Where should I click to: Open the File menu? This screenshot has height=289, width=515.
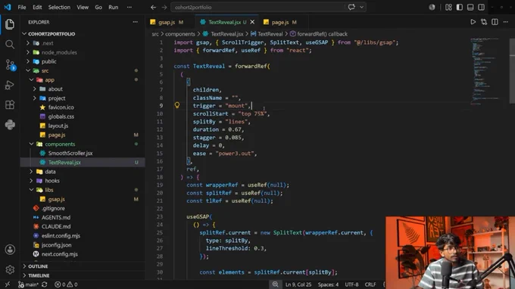click(x=22, y=8)
